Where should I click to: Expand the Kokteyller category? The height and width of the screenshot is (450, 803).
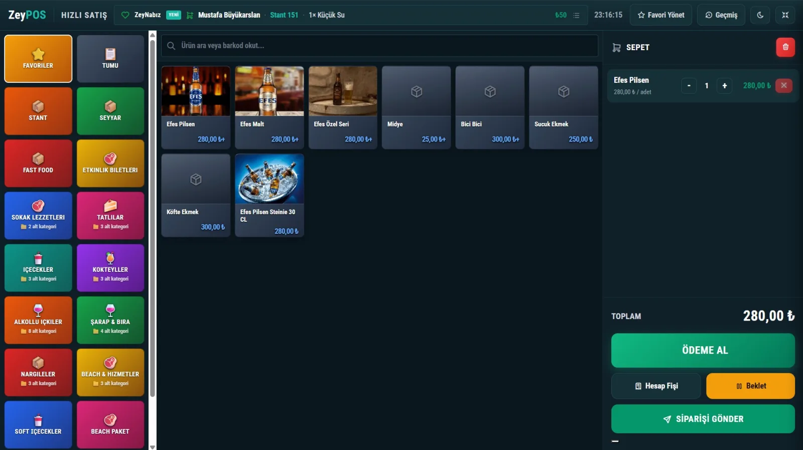click(x=110, y=268)
